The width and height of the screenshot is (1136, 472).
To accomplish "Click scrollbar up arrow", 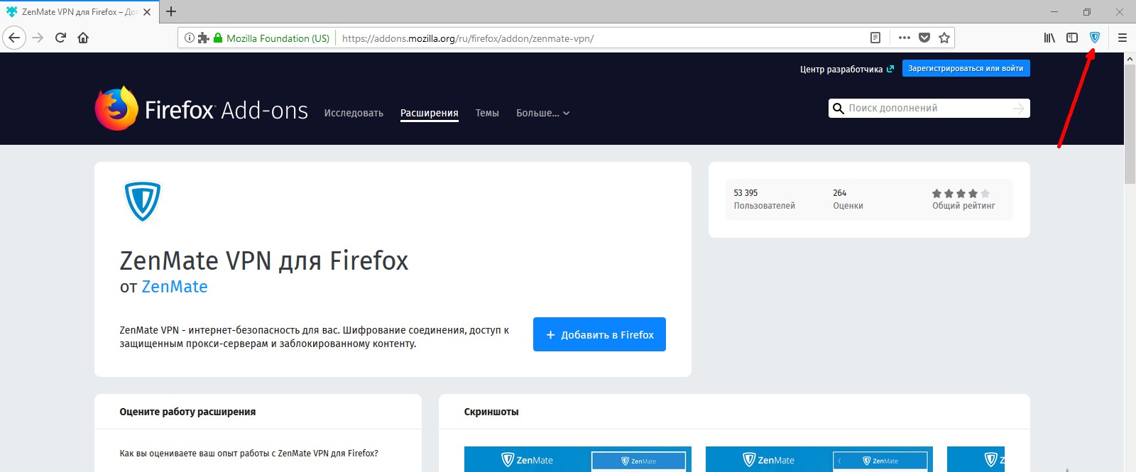I will (x=1130, y=59).
